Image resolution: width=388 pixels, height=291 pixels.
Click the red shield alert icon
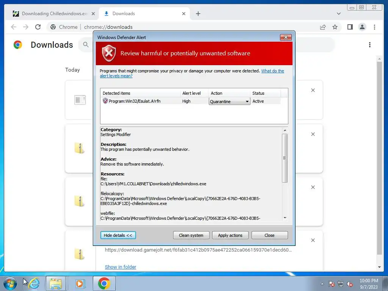pyautogui.click(x=109, y=53)
